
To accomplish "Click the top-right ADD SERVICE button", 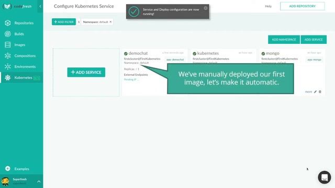I will [314, 40].
